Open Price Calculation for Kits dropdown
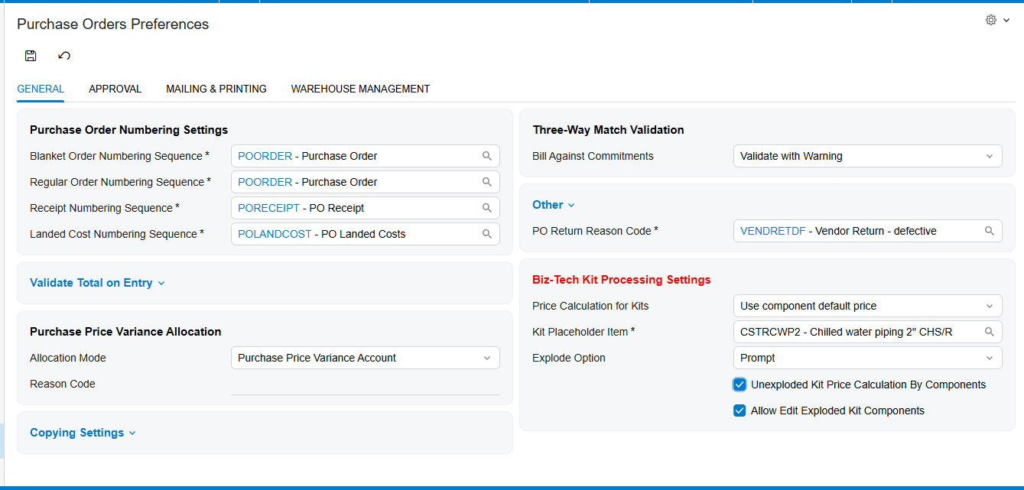This screenshot has width=1024, height=490. (867, 306)
